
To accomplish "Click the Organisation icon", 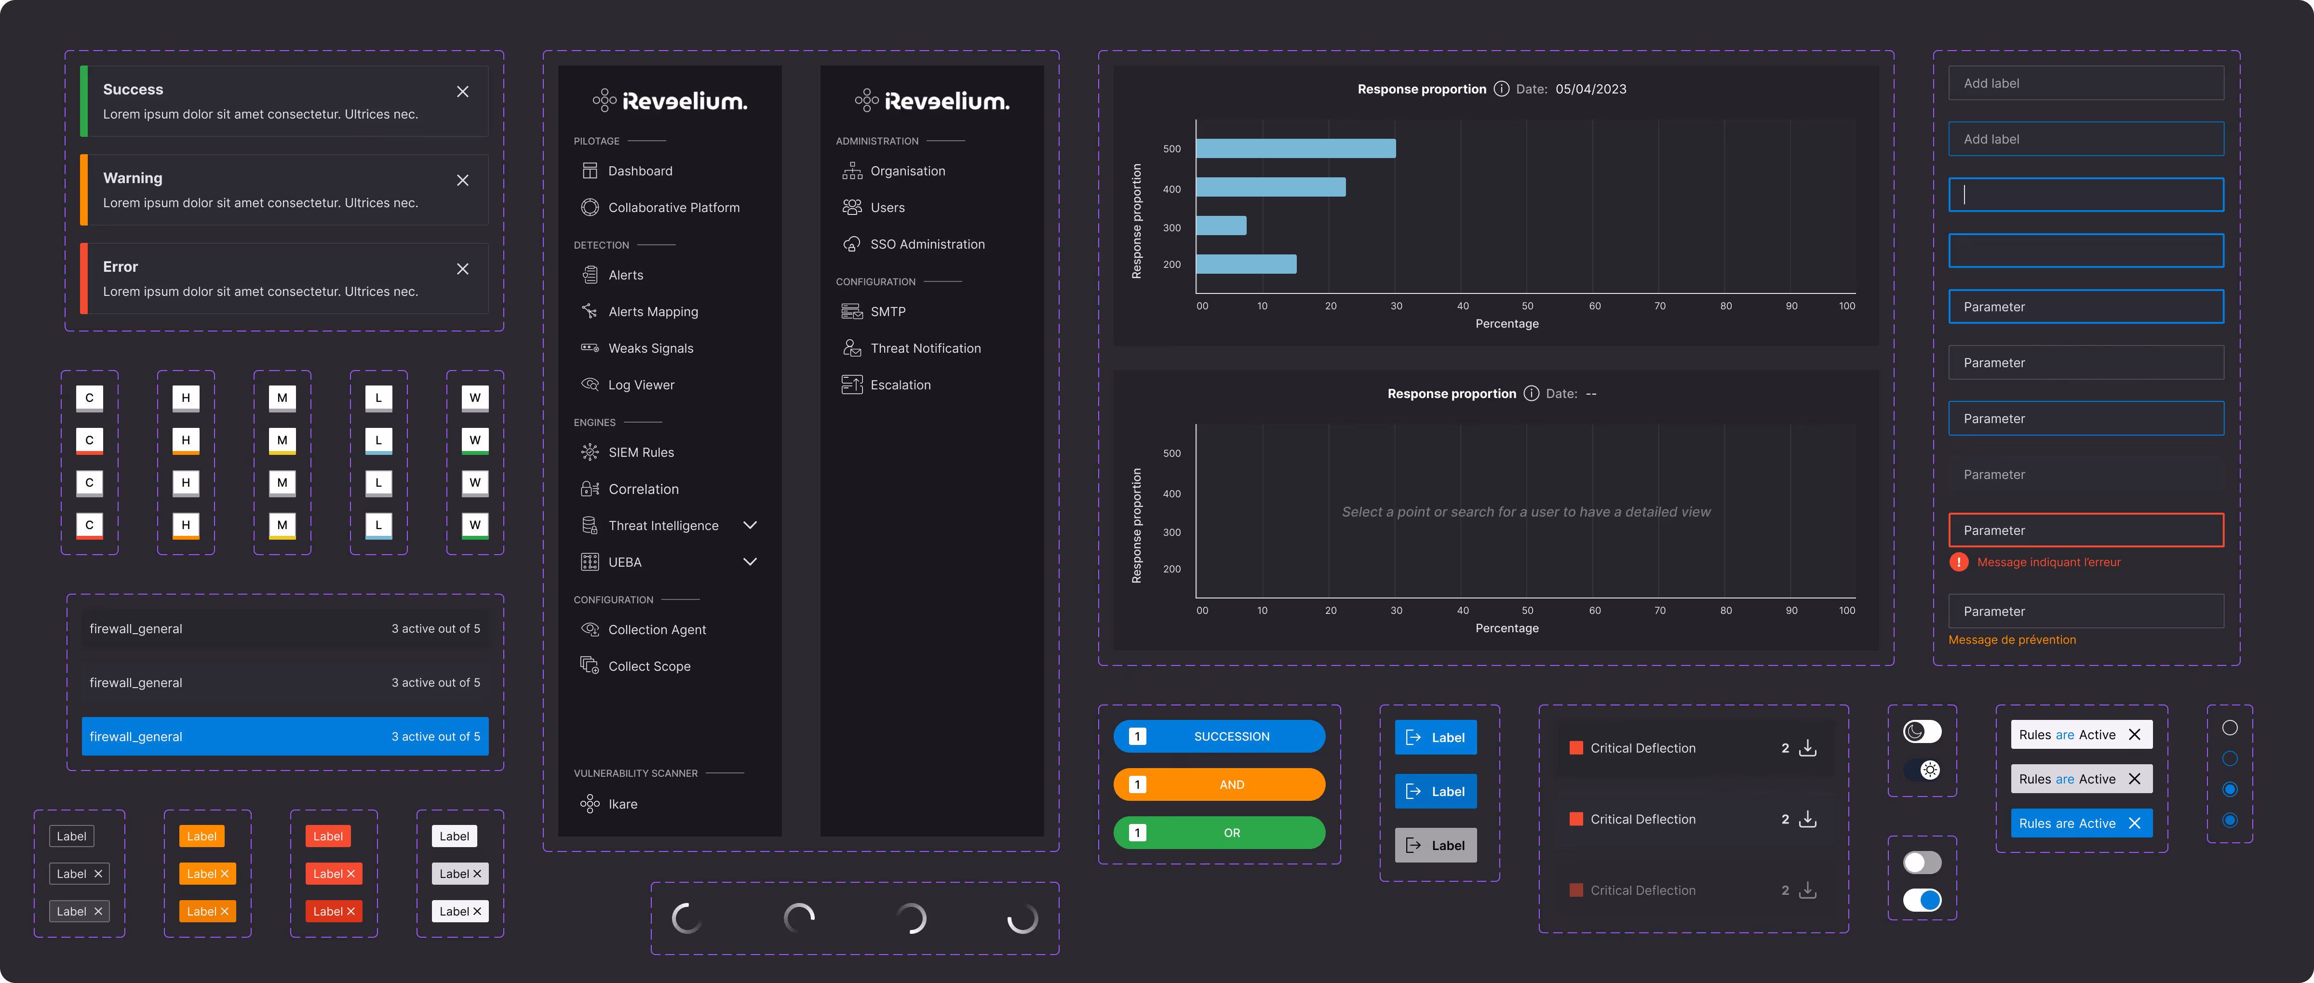I will 851,171.
